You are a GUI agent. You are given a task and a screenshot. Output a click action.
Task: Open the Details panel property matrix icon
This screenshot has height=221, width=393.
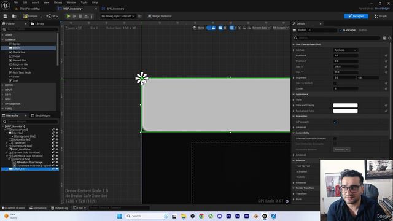pos(385,38)
